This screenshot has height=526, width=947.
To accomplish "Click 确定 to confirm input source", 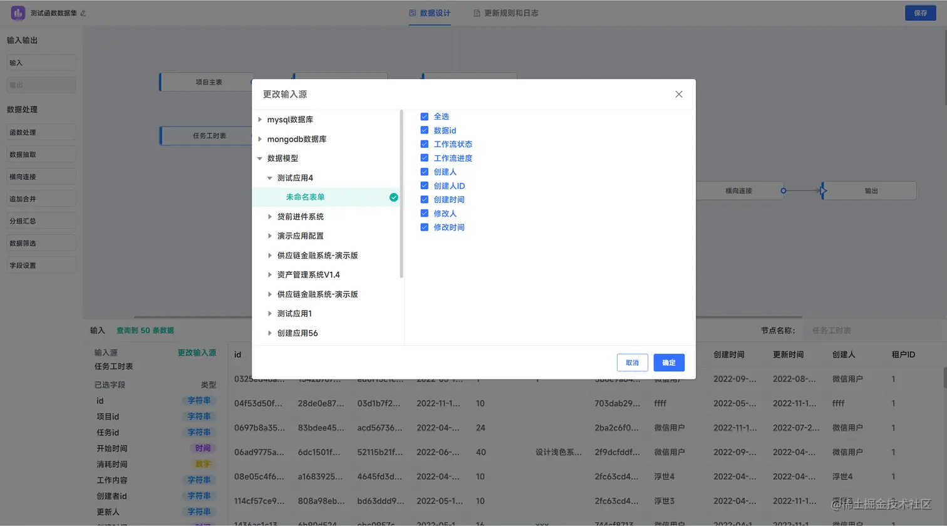I will tap(669, 363).
